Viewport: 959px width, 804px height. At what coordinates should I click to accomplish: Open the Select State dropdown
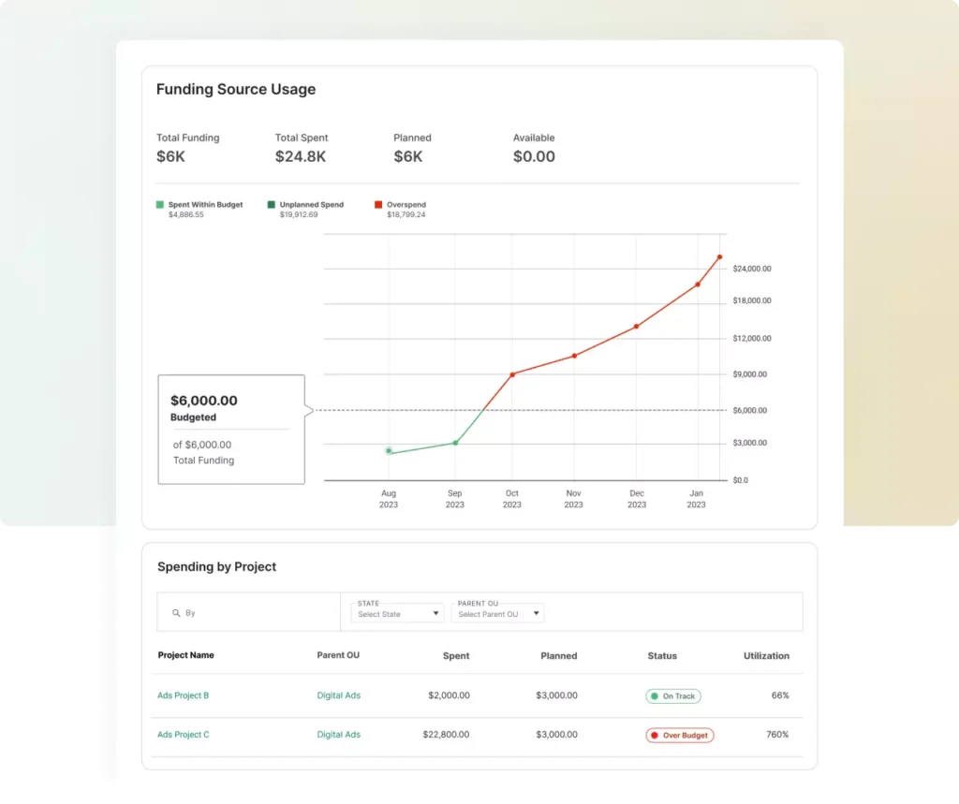click(x=396, y=614)
